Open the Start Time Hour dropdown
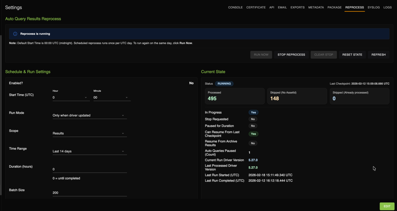 [x=71, y=97]
